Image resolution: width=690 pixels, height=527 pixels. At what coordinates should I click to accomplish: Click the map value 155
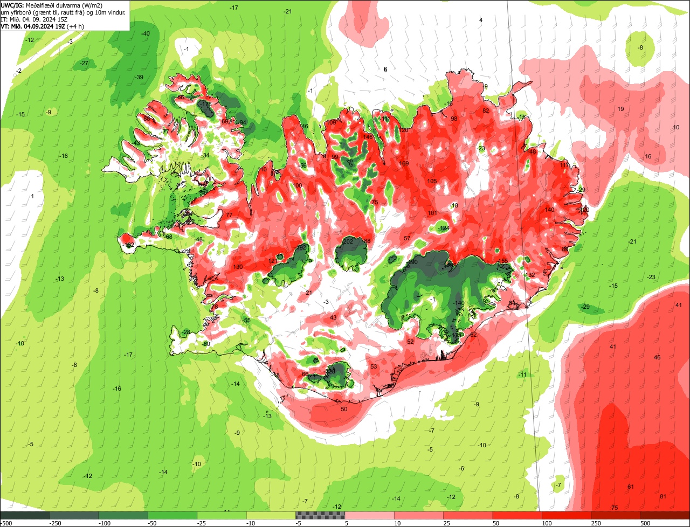pos(503,261)
